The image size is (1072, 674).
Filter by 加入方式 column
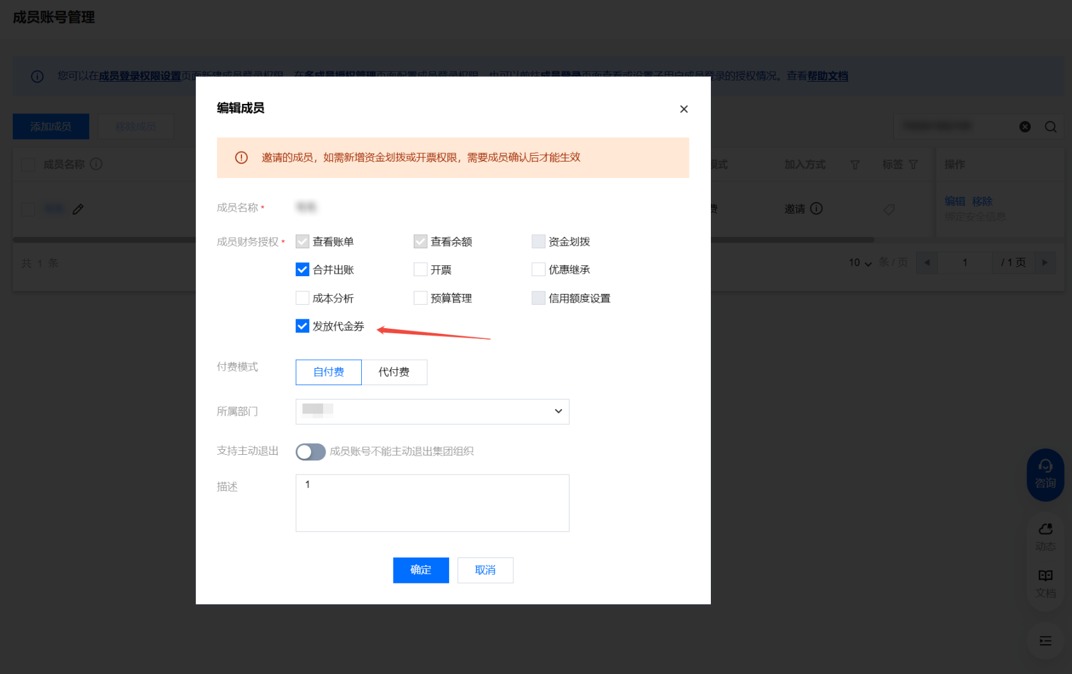click(855, 165)
